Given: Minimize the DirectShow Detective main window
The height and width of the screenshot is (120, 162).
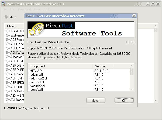Looking at the screenshot, I should [148, 4].
